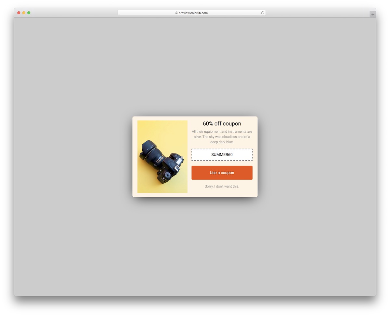Enter full screen with the green button
This screenshot has height=316, width=390.
(x=29, y=13)
